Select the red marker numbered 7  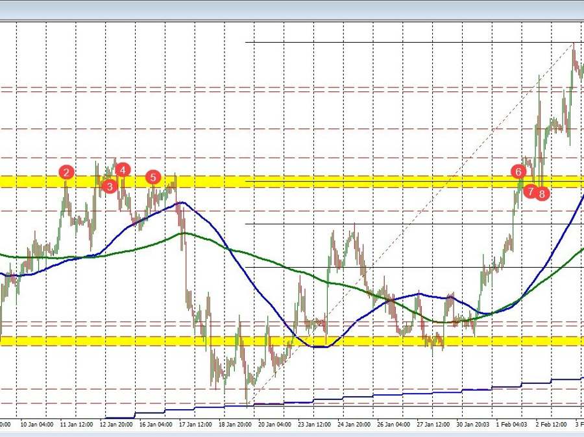(530, 191)
